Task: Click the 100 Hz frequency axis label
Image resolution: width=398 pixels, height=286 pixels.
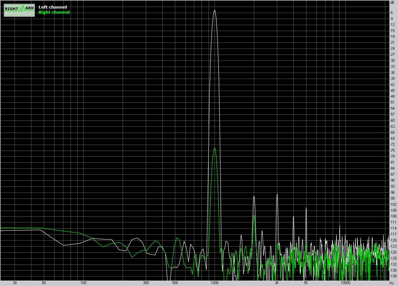Action: [x=84, y=283]
